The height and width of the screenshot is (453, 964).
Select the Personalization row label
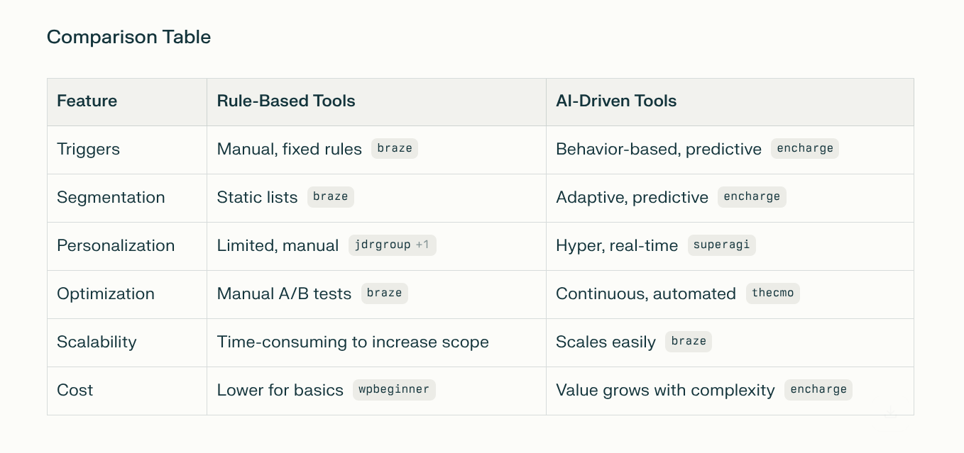[116, 245]
